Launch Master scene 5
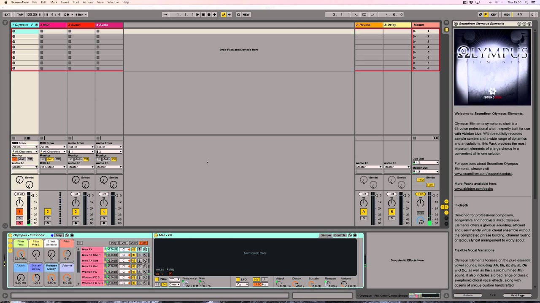This screenshot has height=303, width=540. coord(414,52)
